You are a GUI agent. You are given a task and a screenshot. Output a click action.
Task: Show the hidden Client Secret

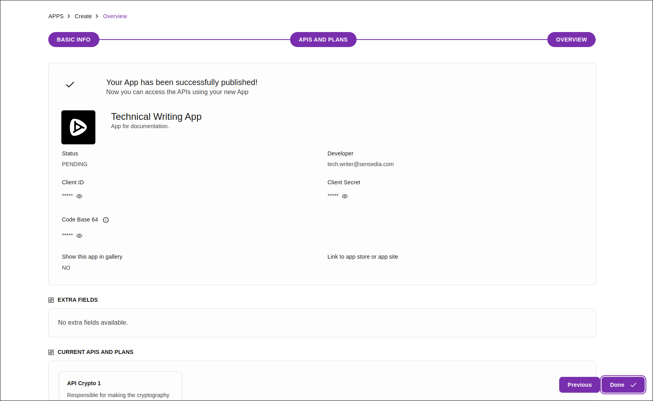(344, 196)
